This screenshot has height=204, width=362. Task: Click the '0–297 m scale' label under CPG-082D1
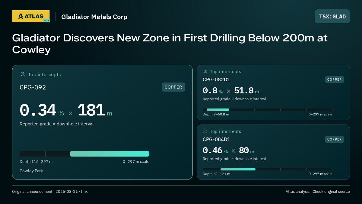(x=320, y=114)
